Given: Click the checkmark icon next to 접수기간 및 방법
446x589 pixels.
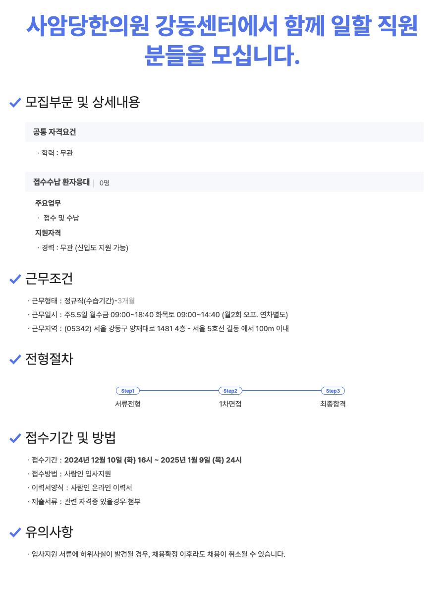Looking at the screenshot, I should pos(15,438).
